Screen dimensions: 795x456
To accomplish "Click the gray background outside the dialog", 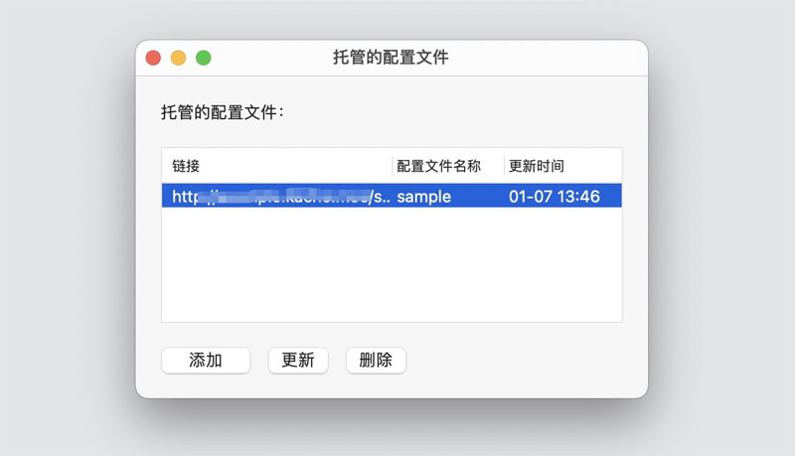I will click(715, 228).
